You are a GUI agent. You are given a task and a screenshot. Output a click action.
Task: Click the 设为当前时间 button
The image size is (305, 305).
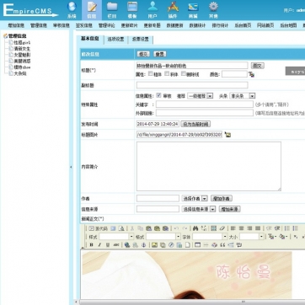pos(195,124)
